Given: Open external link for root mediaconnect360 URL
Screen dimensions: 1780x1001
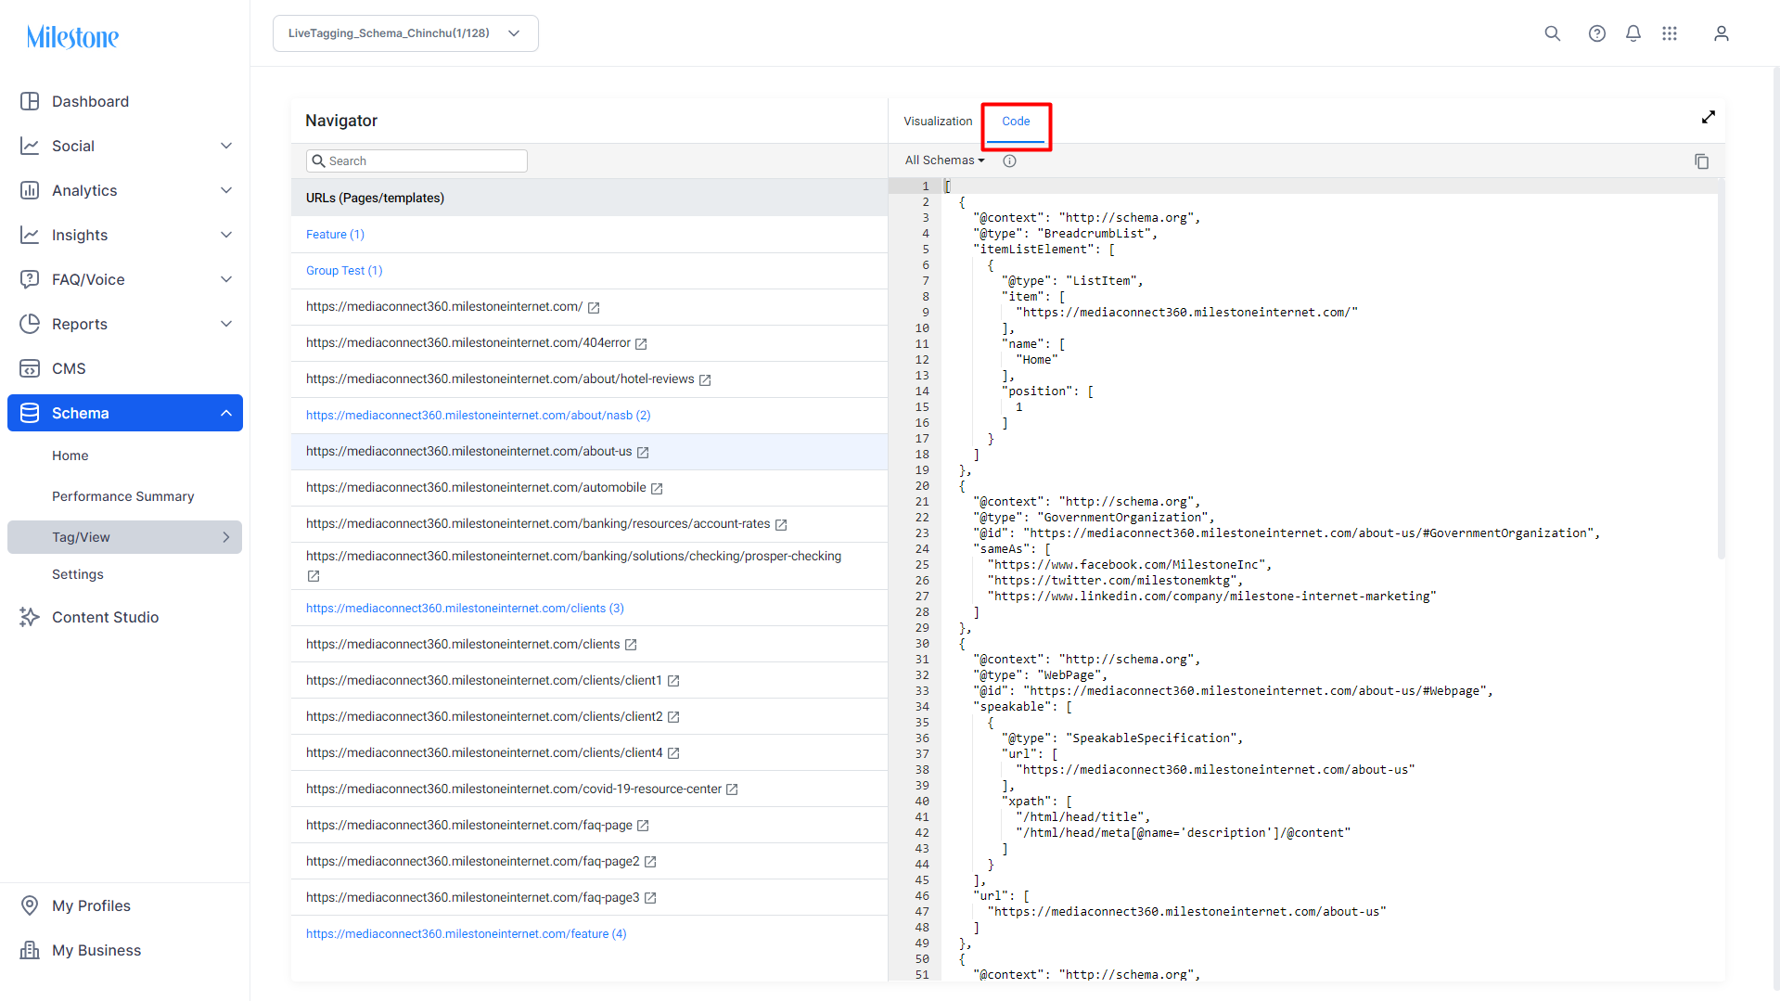Looking at the screenshot, I should coord(594,307).
